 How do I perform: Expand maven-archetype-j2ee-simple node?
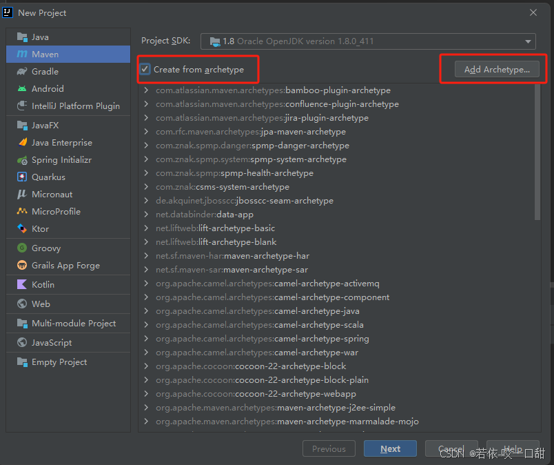146,408
